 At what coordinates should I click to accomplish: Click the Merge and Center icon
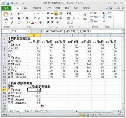(x=61, y=18)
